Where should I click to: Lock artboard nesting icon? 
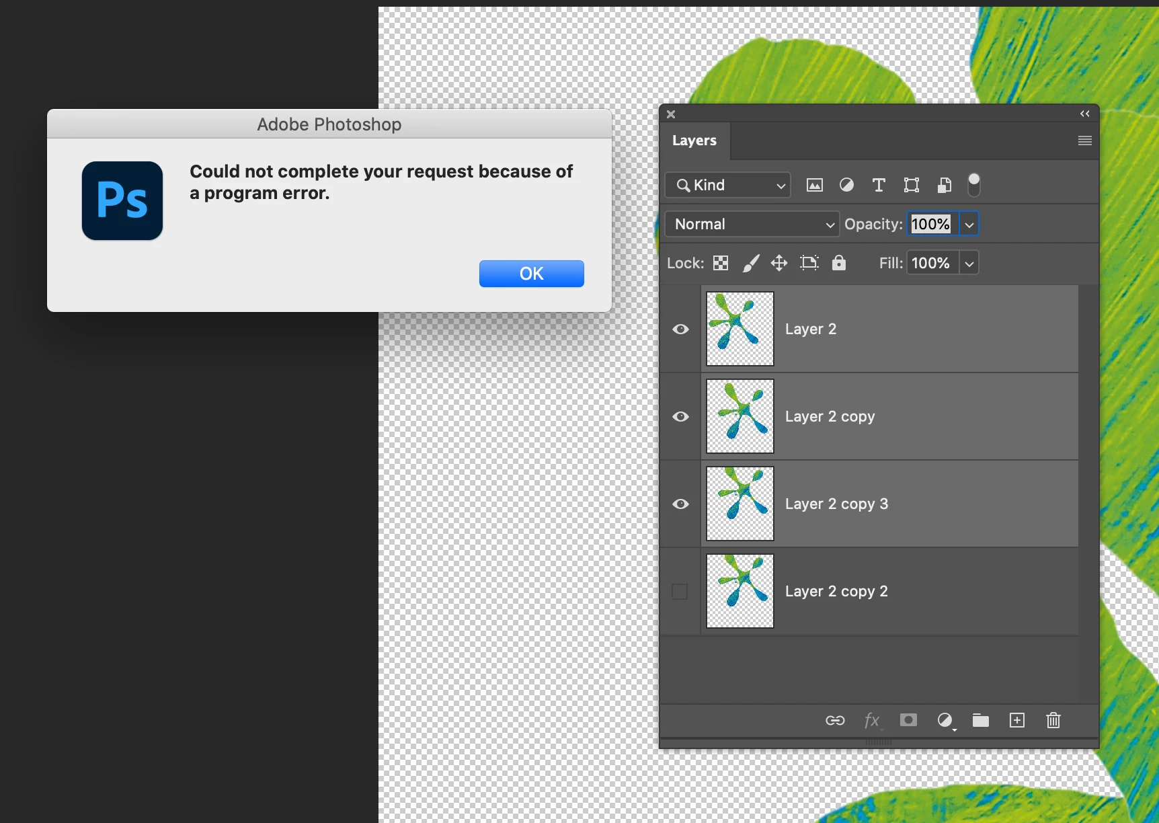pos(809,263)
